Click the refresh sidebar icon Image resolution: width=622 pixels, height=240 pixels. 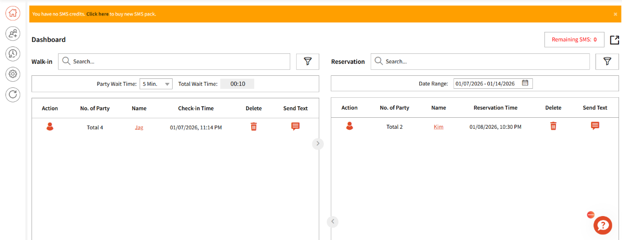tap(13, 94)
